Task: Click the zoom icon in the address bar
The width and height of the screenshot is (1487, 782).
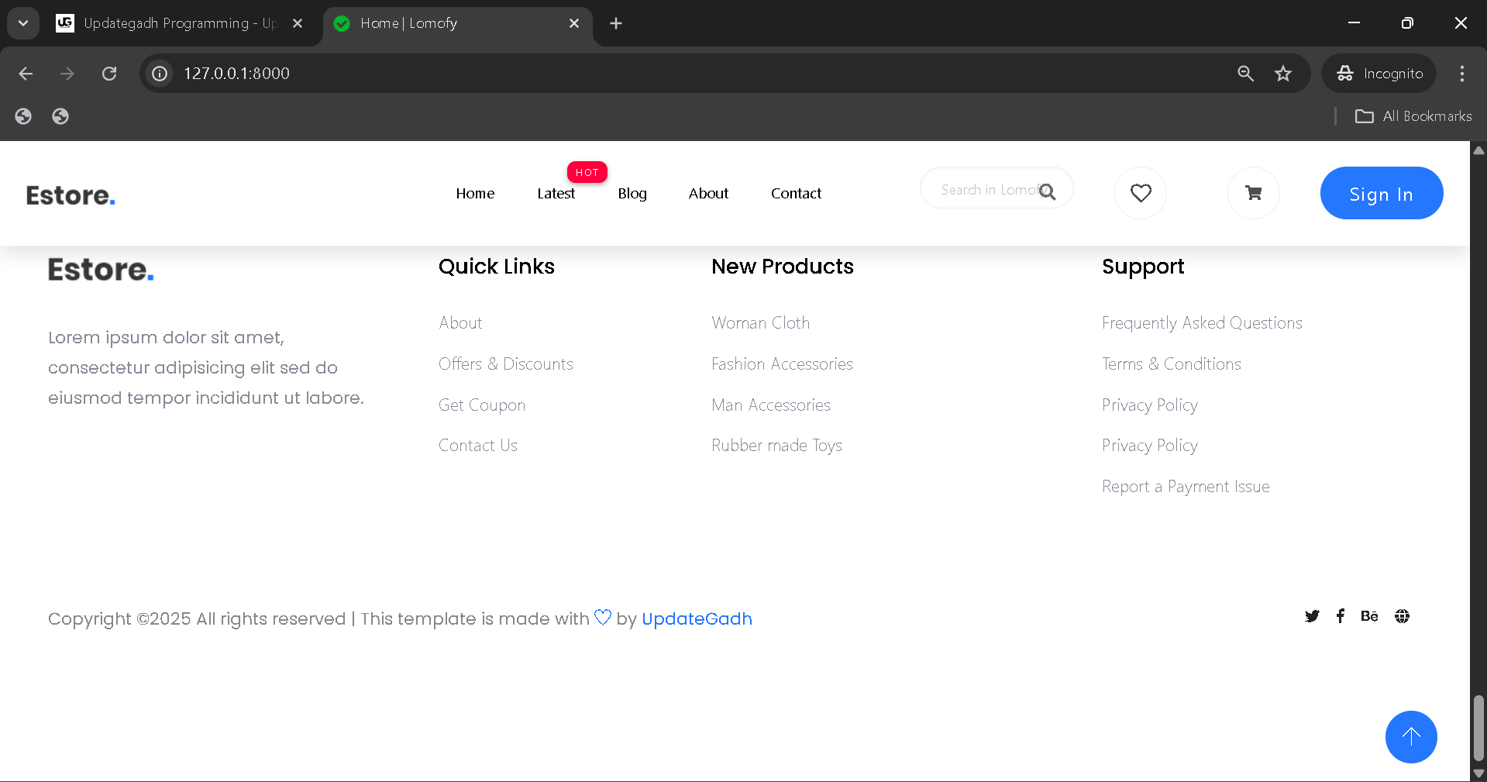Action: click(1244, 73)
